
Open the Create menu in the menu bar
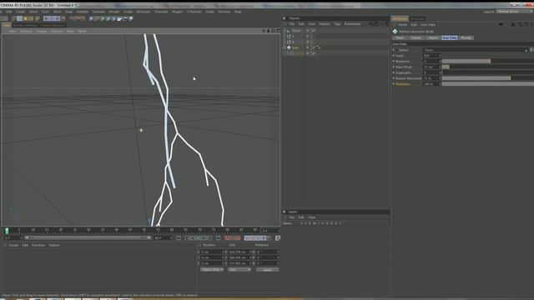20,12
